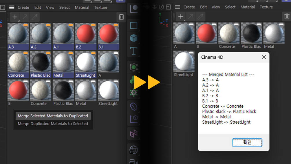Click the axis with cube icon
Image resolution: width=291 pixels, height=164 pixels.
tap(133, 119)
